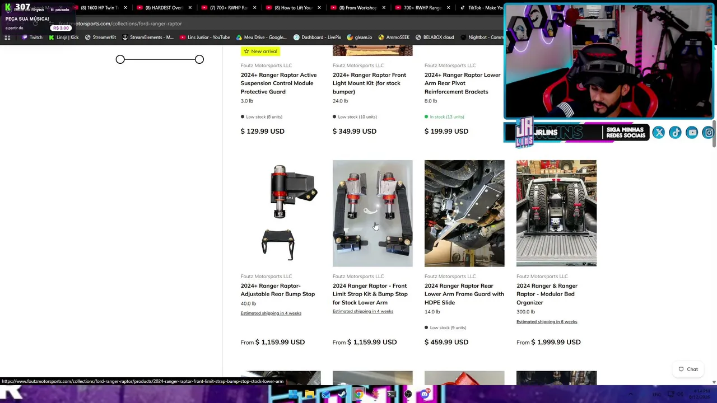Open 'Lower Arm Rear Pivot Reinforcement Brackets' link

(462, 83)
